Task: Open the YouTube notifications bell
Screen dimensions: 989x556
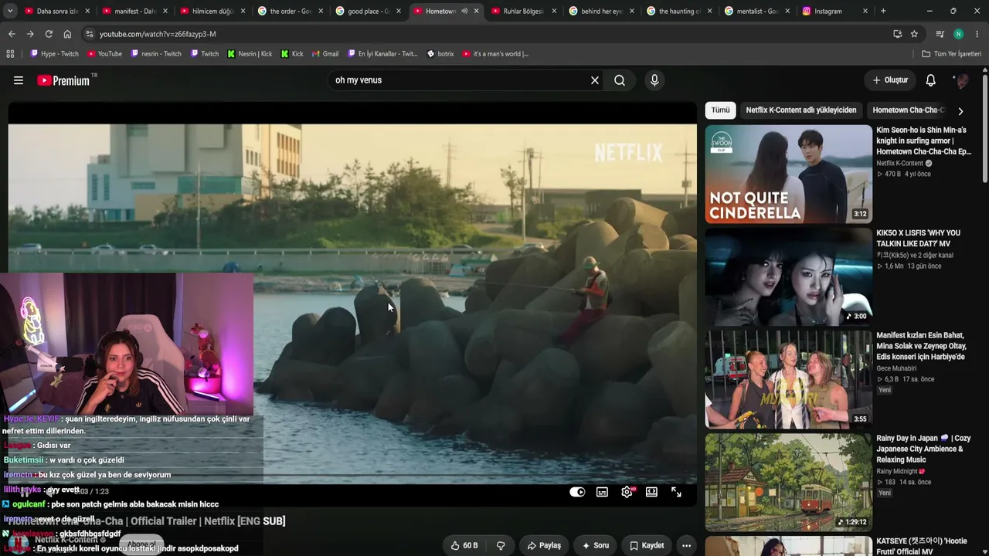Action: coord(931,80)
